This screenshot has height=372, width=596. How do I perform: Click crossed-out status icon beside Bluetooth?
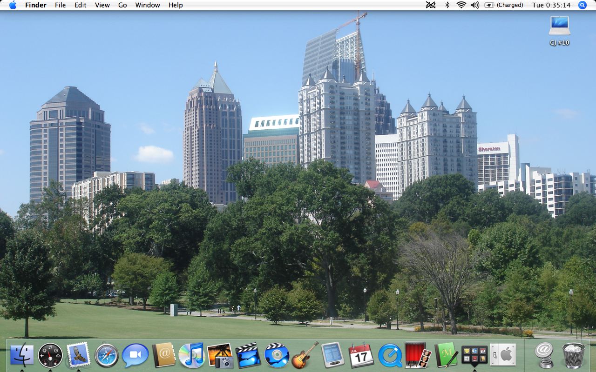tap(431, 5)
